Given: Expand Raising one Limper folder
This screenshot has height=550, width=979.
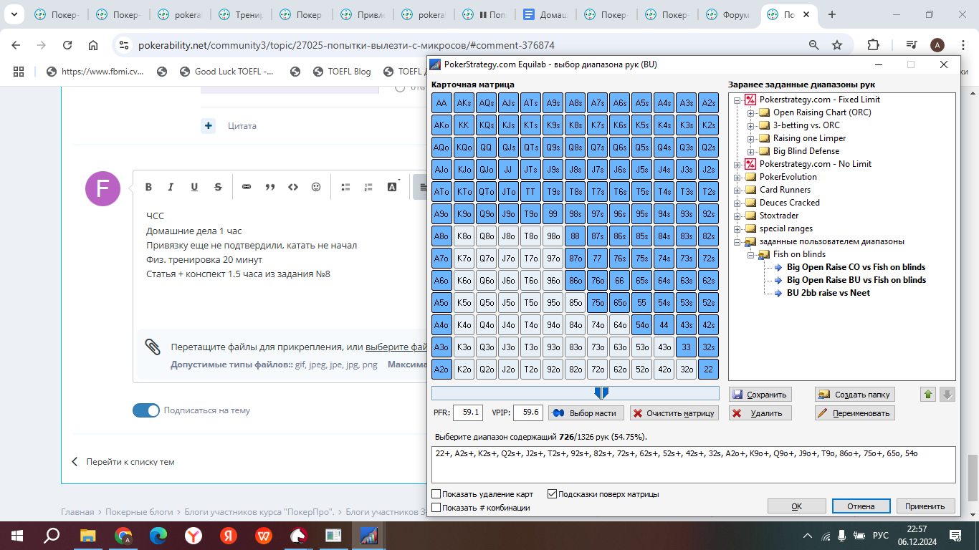Looking at the screenshot, I should coord(751,138).
